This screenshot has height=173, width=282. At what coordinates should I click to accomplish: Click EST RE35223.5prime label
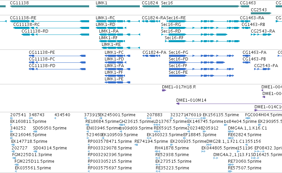pos(172,168)
